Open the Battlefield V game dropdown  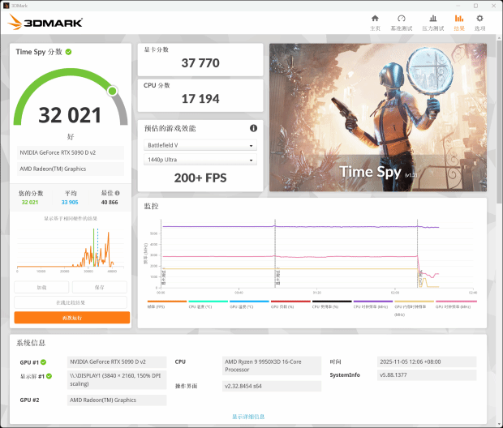(x=200, y=146)
